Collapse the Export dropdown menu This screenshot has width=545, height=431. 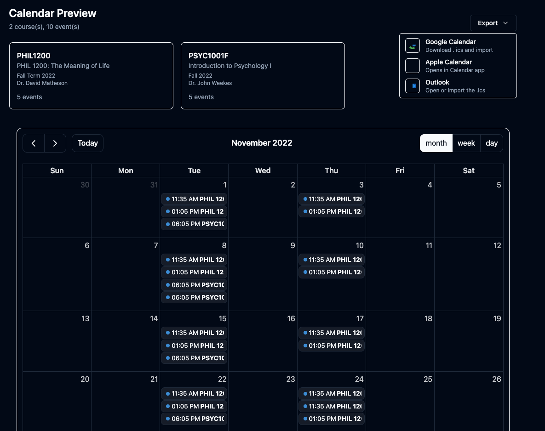click(x=493, y=23)
